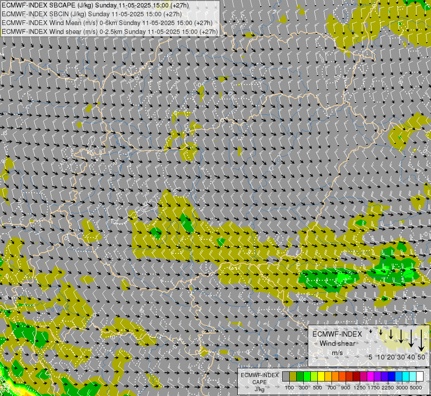The width and height of the screenshot is (431, 396).
Task: Click the 900 label under CAPE legend
Action: tap(346, 388)
